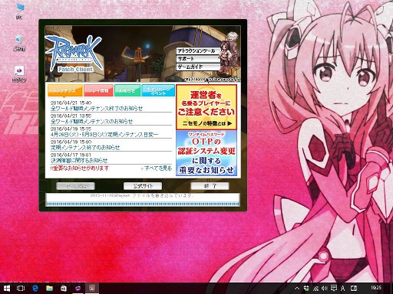The height and width of the screenshot is (294, 393).
Task: Switch to the プレイ情報 red tab
Action: (98, 90)
